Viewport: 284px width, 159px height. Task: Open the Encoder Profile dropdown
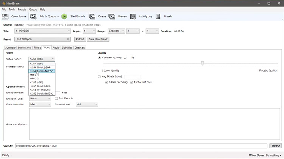(x=40, y=104)
